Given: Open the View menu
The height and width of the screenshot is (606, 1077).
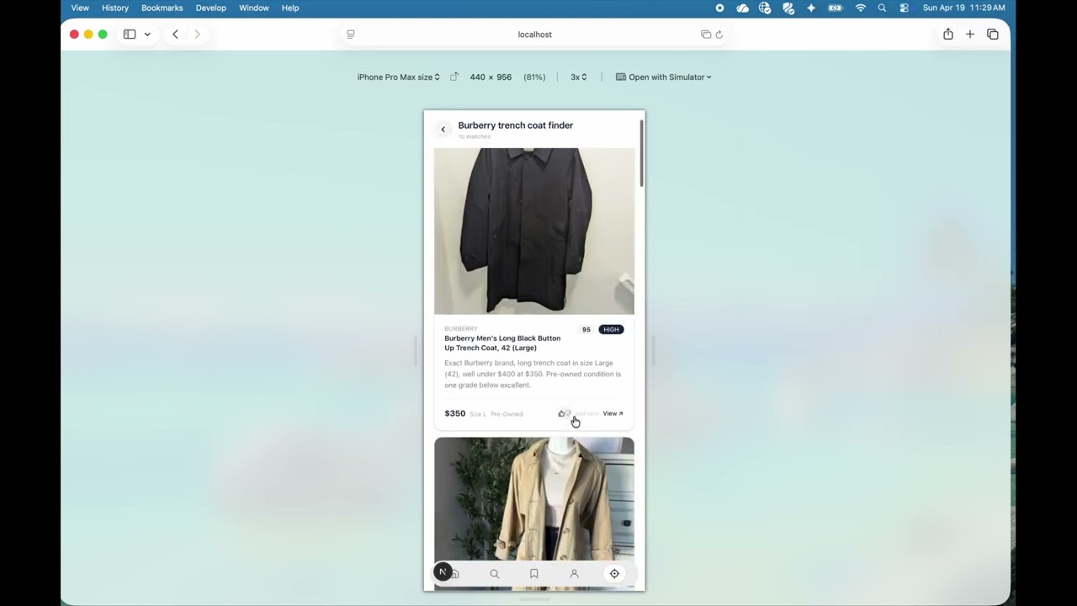Looking at the screenshot, I should tap(80, 8).
